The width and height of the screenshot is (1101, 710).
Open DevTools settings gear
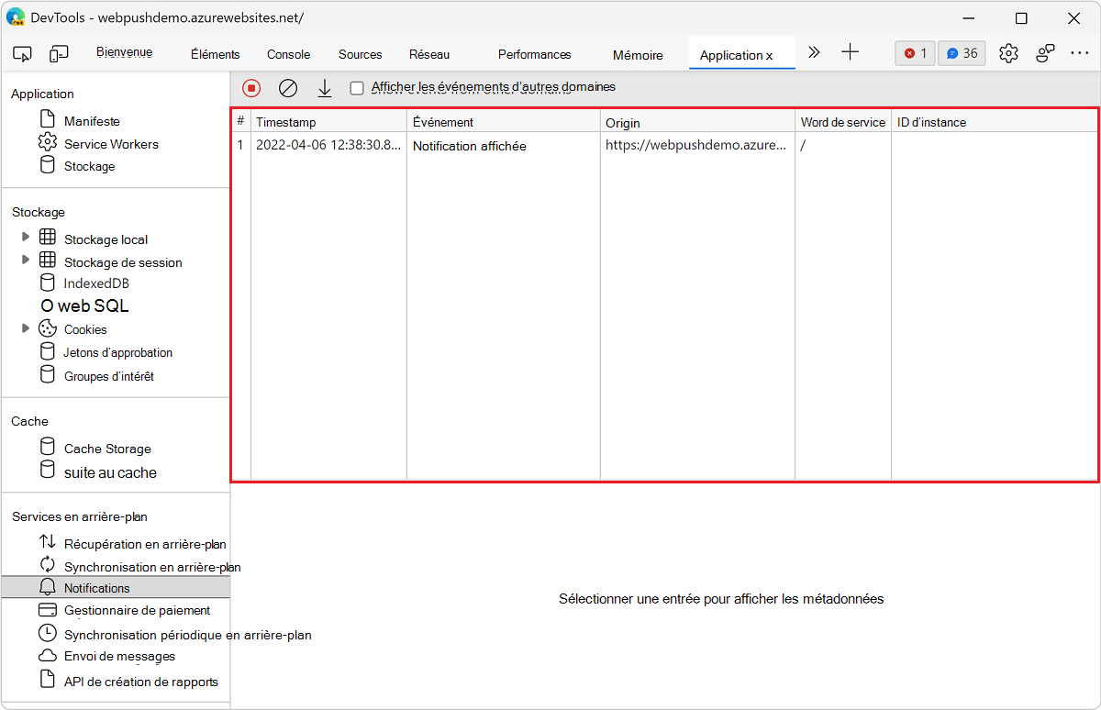(1008, 53)
